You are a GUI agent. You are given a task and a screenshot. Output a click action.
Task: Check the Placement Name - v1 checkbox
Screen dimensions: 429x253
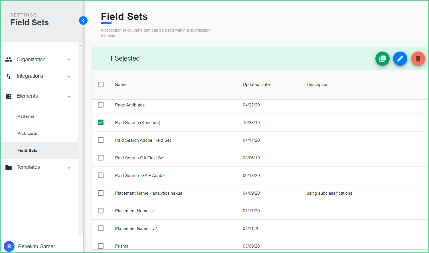click(x=101, y=211)
